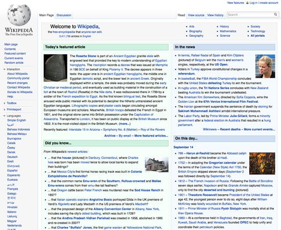281x230 pixels.
Task: Click the free encyclopedia link
Action: click(64, 32)
